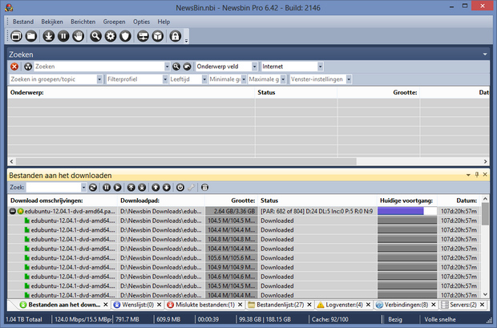The width and height of the screenshot is (497, 328).
Task: Open the Opties menu
Action: (141, 22)
